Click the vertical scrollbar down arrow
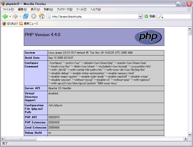 (190, 134)
